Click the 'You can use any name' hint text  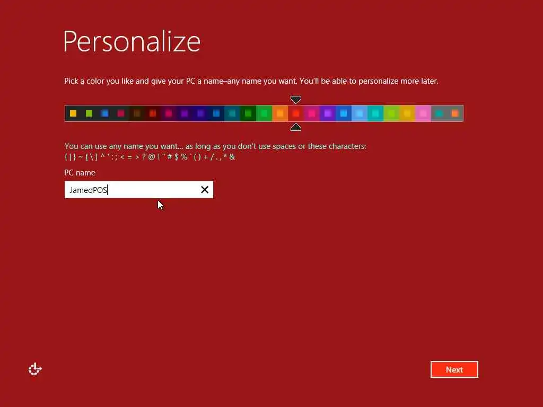[215, 146]
